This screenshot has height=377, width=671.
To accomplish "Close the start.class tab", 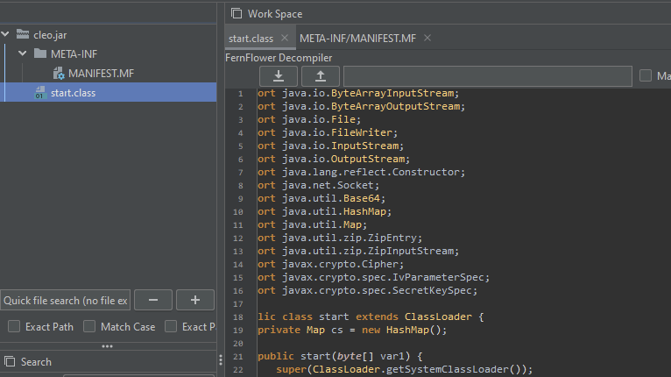I will click(x=285, y=39).
